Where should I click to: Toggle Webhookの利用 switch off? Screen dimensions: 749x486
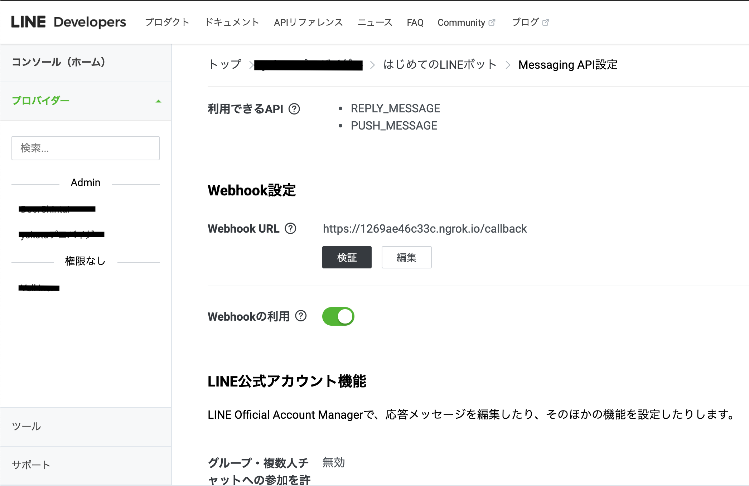coord(338,316)
